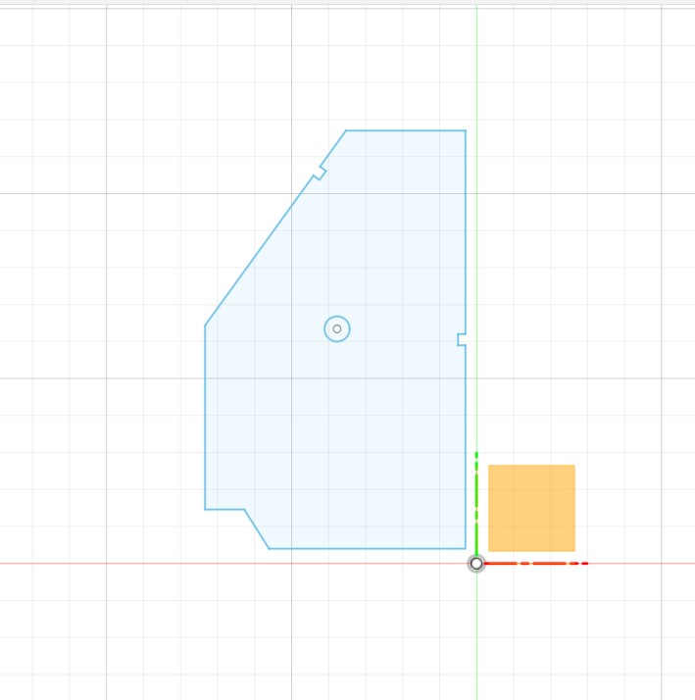
Task: Click the small notch on the right edge
Action: coord(460,339)
